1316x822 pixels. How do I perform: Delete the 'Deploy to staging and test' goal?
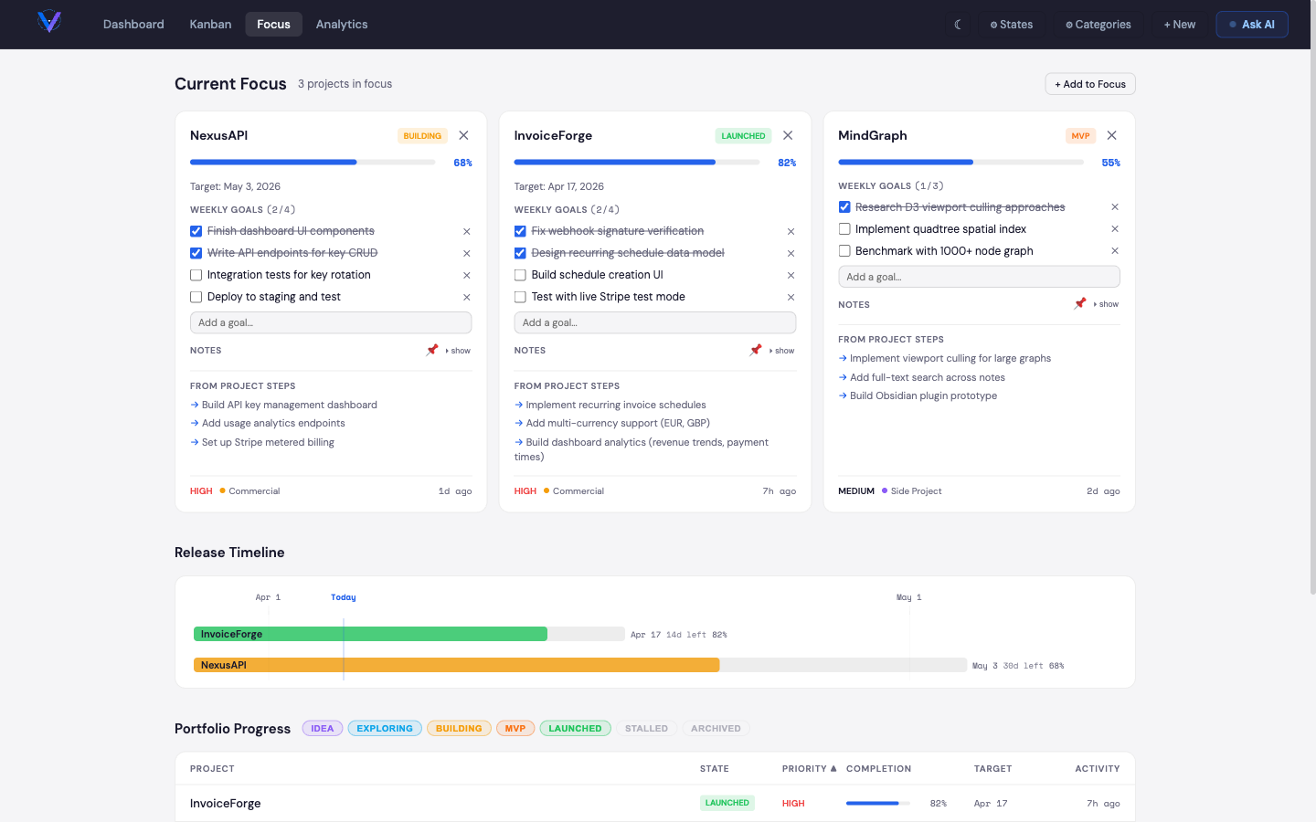pyautogui.click(x=467, y=297)
